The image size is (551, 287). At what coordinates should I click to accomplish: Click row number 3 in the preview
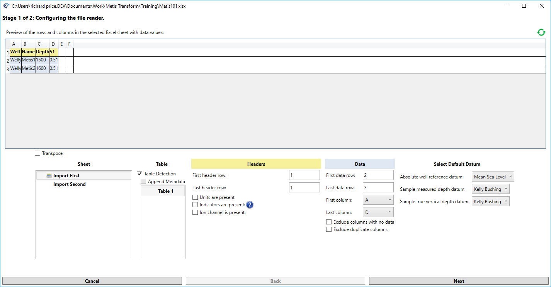tap(8, 69)
